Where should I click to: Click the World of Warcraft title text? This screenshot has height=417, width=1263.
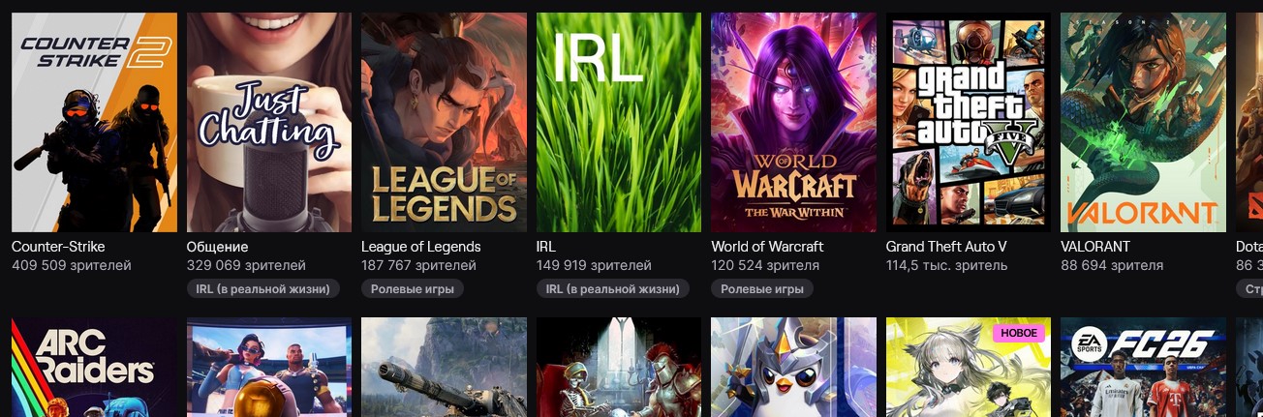coord(767,247)
